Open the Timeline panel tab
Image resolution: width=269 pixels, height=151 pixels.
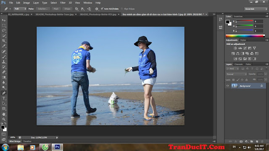(27, 141)
